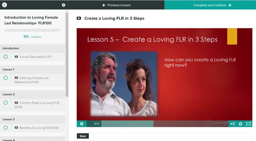Click video icon next to Course Description
Viewport: 256px width, 141px height.
16,57
